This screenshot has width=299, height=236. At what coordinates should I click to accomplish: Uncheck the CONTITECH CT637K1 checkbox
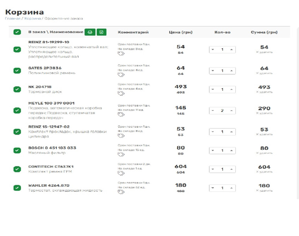[x=17, y=169]
